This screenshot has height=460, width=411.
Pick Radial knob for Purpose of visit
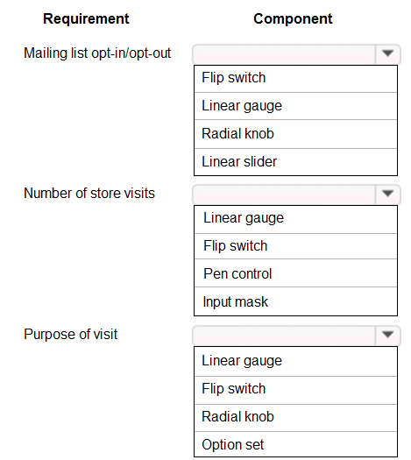tap(295, 418)
